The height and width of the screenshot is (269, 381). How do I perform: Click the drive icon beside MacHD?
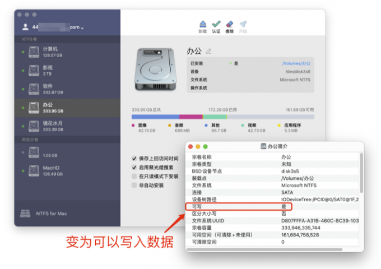34,171
